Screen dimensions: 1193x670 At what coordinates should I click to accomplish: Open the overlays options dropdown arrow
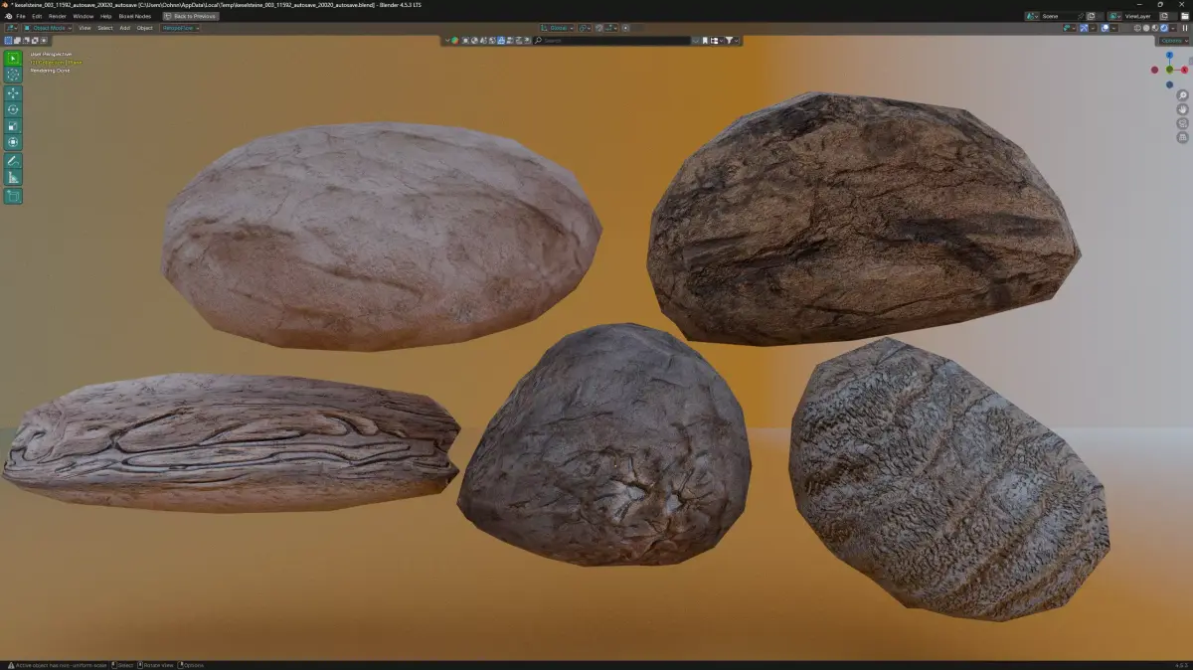click(1114, 28)
